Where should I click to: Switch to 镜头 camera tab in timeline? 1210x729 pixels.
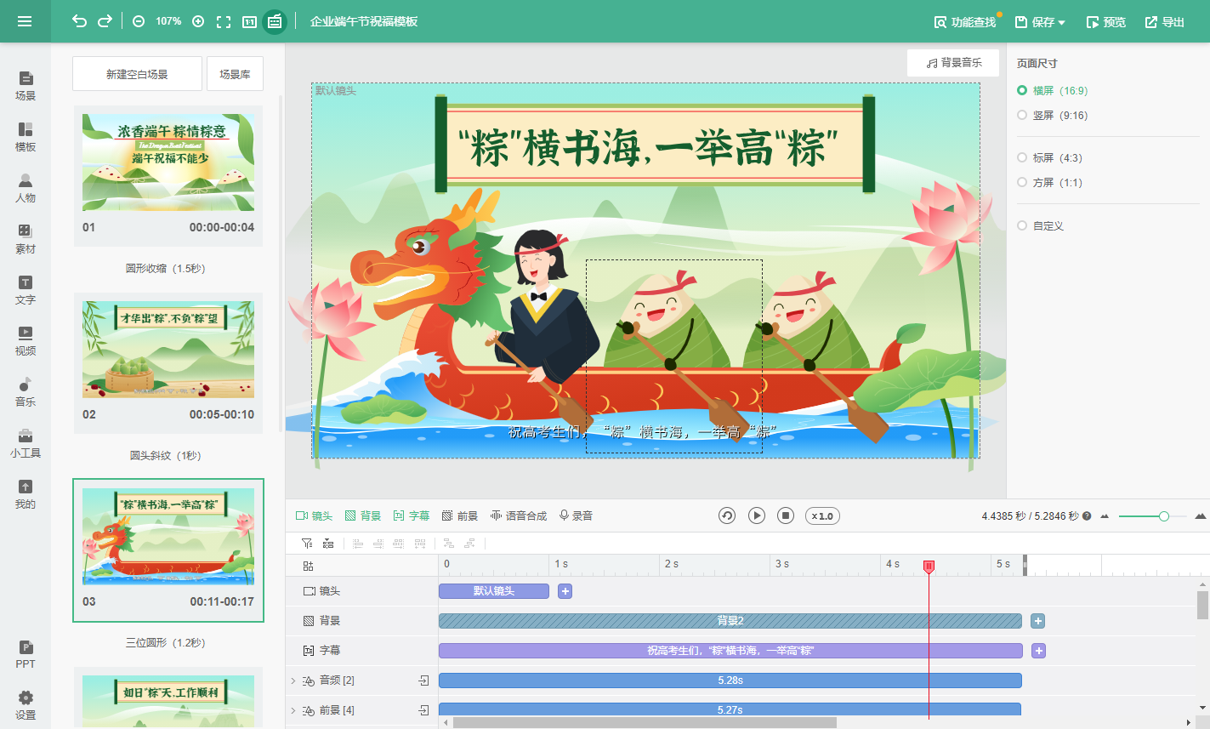[314, 515]
